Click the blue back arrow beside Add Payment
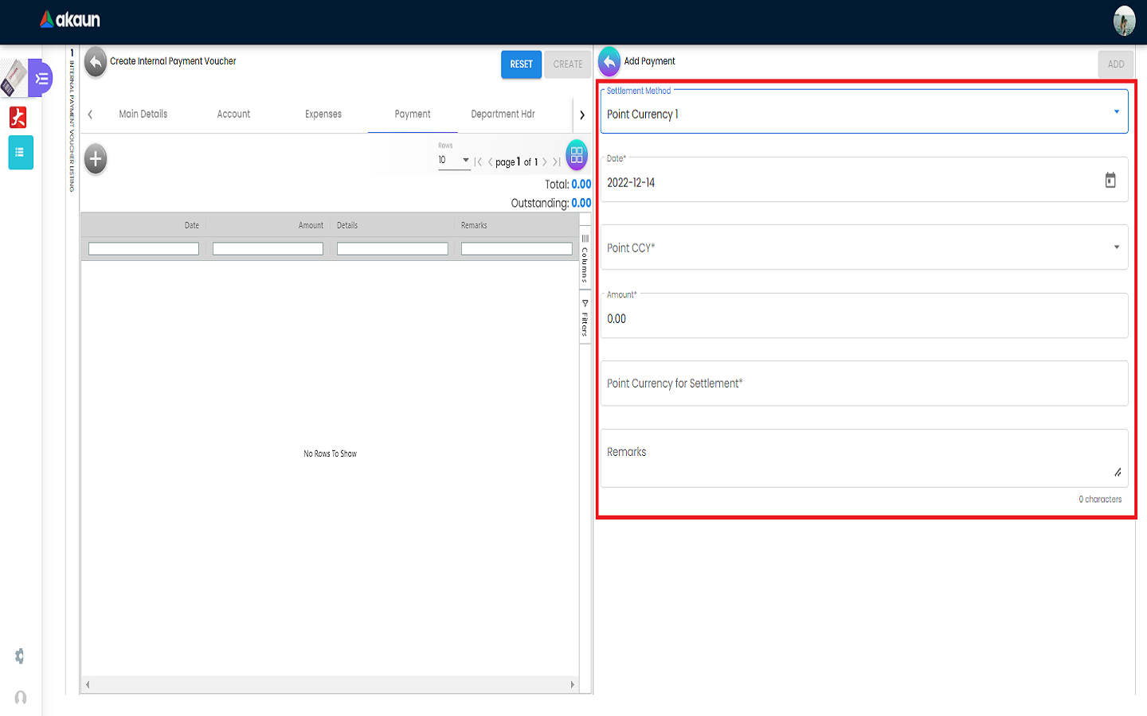The image size is (1147, 716). tap(609, 62)
